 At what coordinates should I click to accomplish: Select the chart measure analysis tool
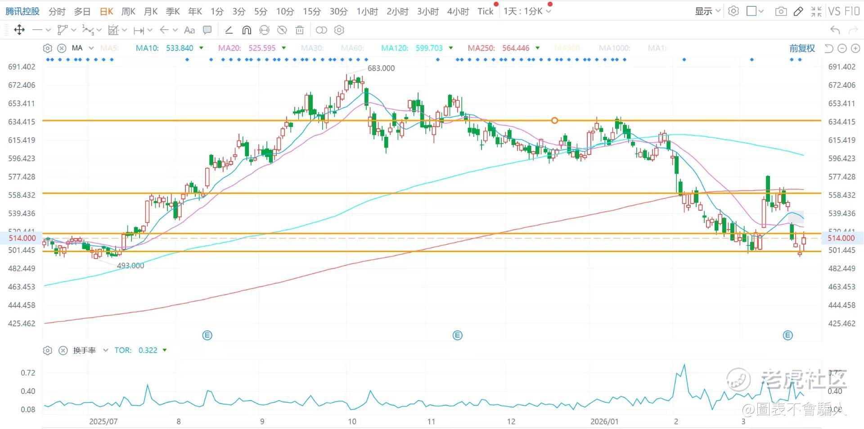[x=113, y=30]
